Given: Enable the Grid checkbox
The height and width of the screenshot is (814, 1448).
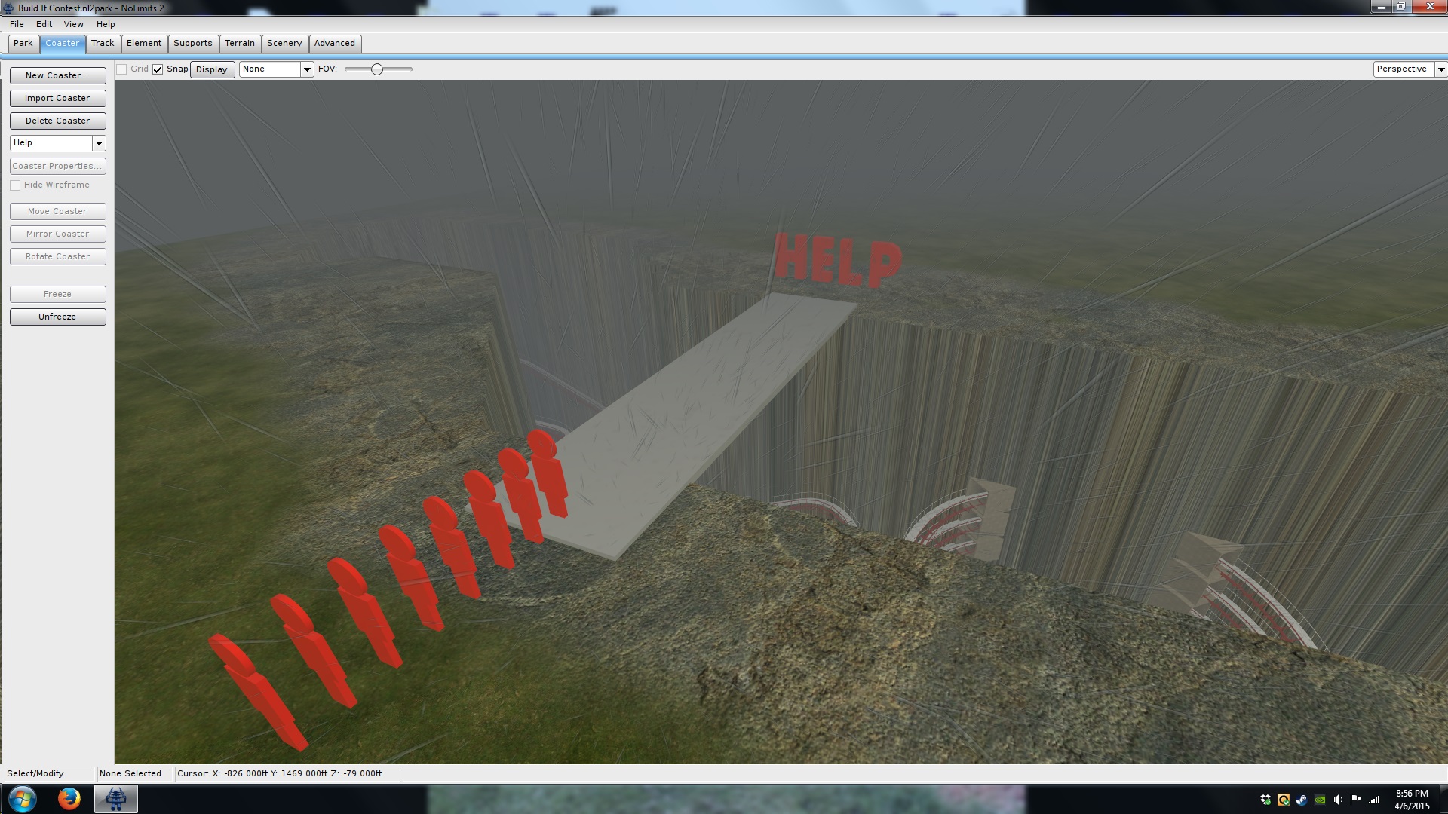Looking at the screenshot, I should tap(121, 69).
